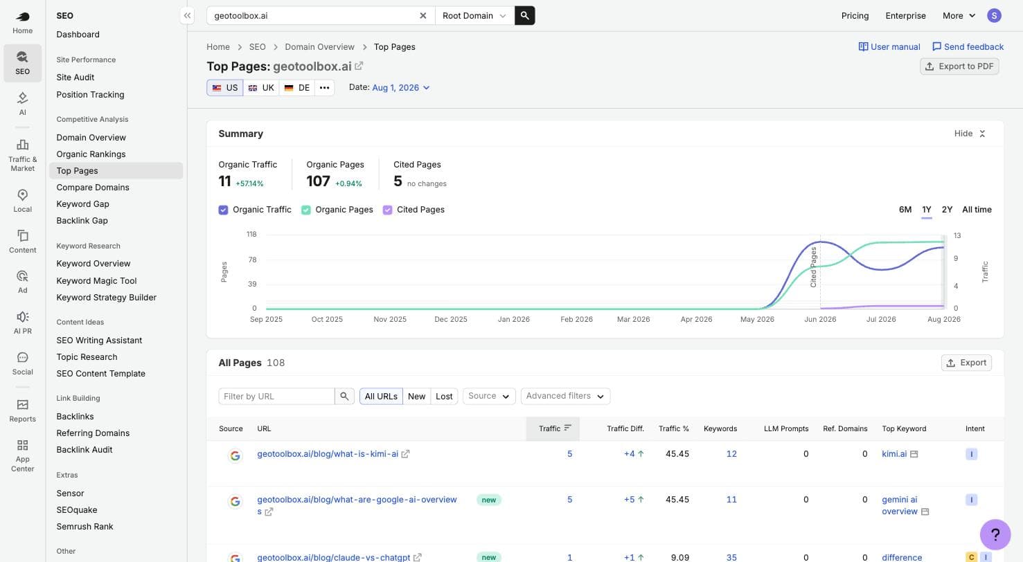The width and height of the screenshot is (1023, 562).
Task: Click the Filter by URL search icon
Action: [x=344, y=396]
